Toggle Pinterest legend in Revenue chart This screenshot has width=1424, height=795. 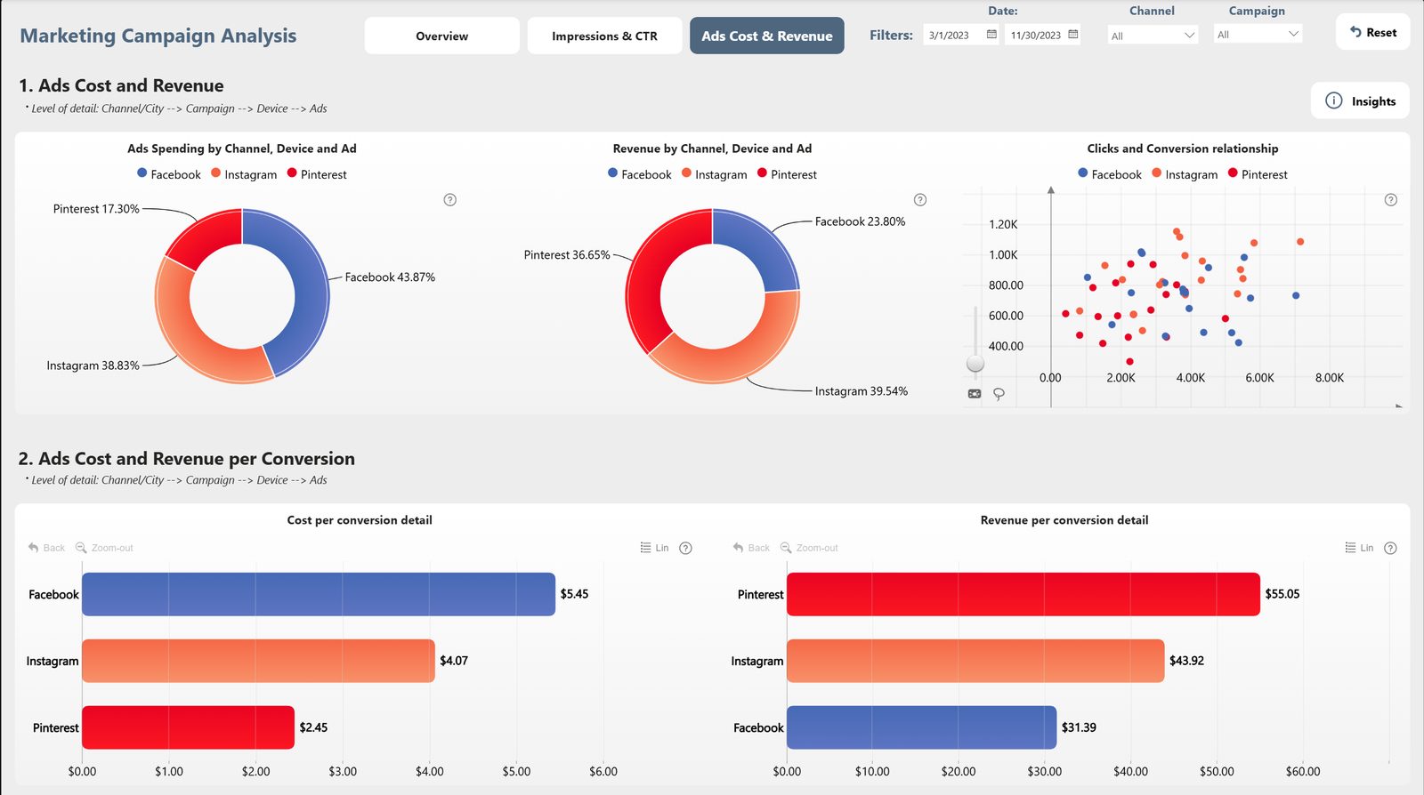tap(788, 174)
